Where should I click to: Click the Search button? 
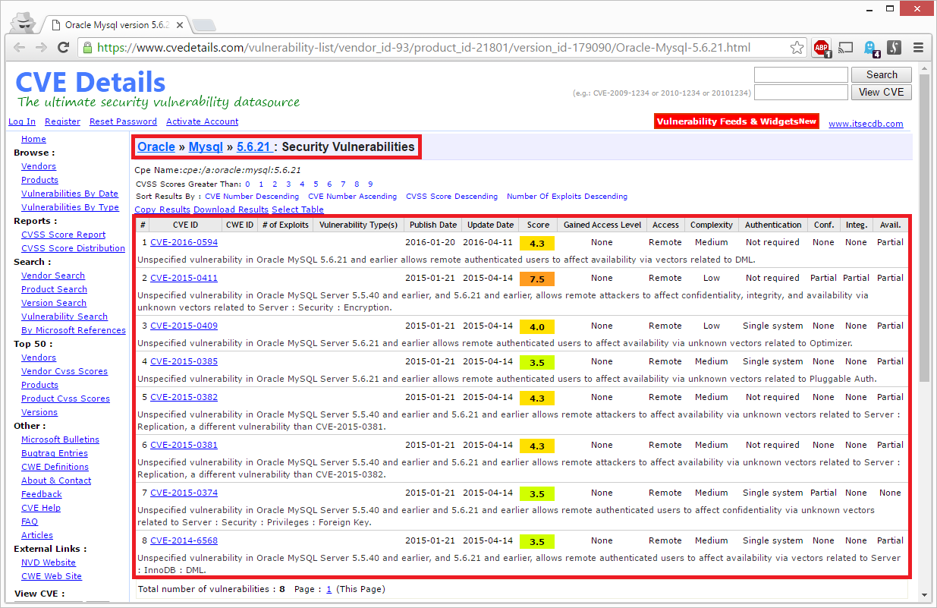882,74
